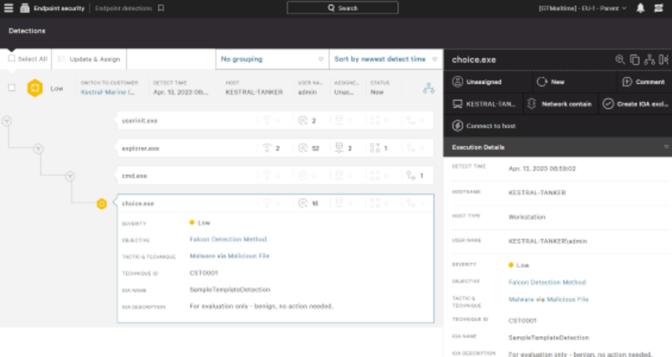Click Connect to host
The width and height of the screenshot is (672, 357).
(484, 126)
